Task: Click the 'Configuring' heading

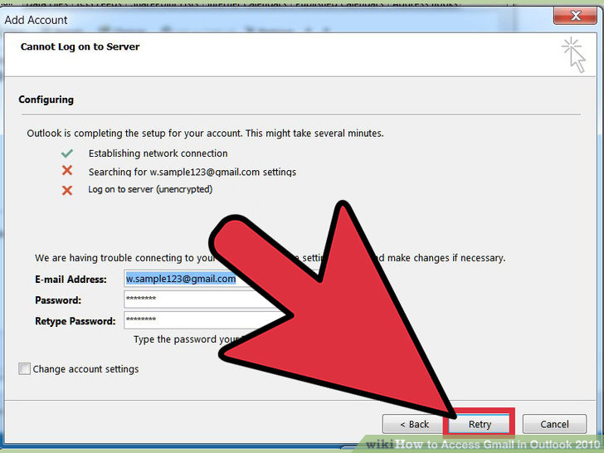Action: pos(46,100)
